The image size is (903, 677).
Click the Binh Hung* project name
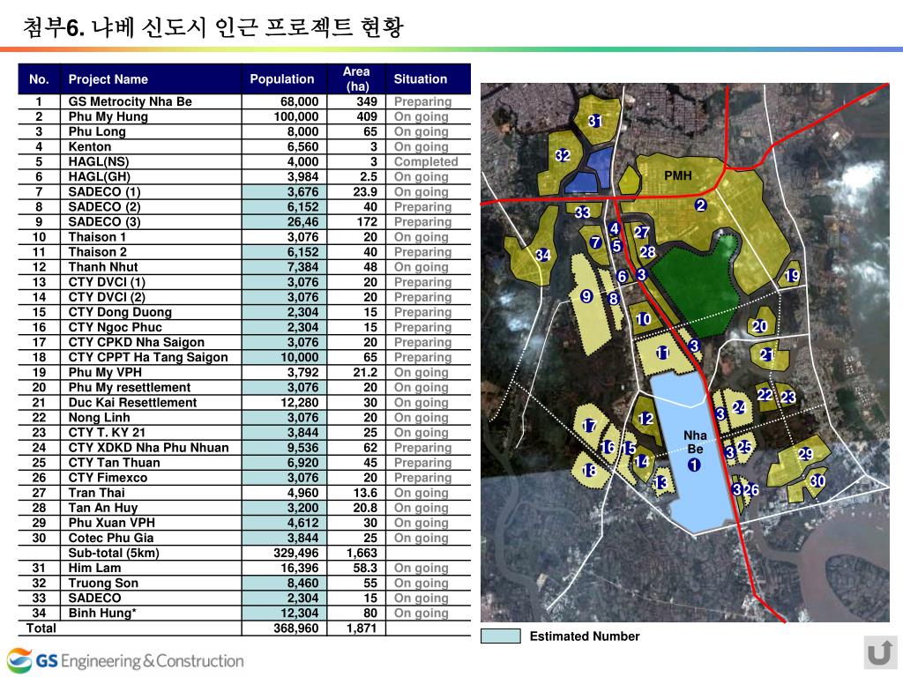[x=102, y=613]
